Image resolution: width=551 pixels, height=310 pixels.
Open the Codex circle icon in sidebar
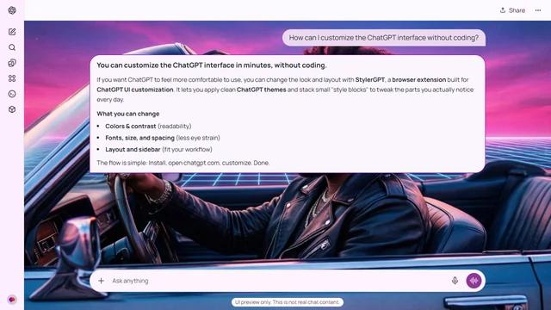point(12,94)
